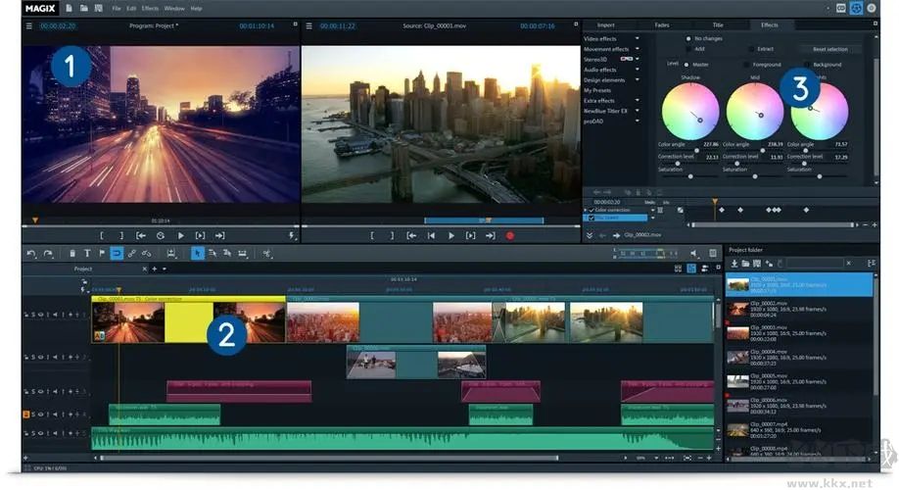Screen dimensions: 899x490
Task: Play the program monitor preview
Action: (x=180, y=236)
